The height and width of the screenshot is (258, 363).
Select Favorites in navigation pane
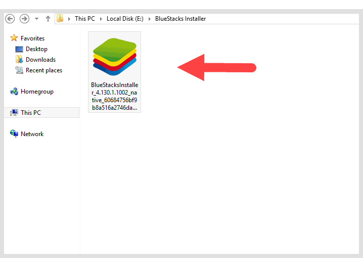tap(32, 38)
